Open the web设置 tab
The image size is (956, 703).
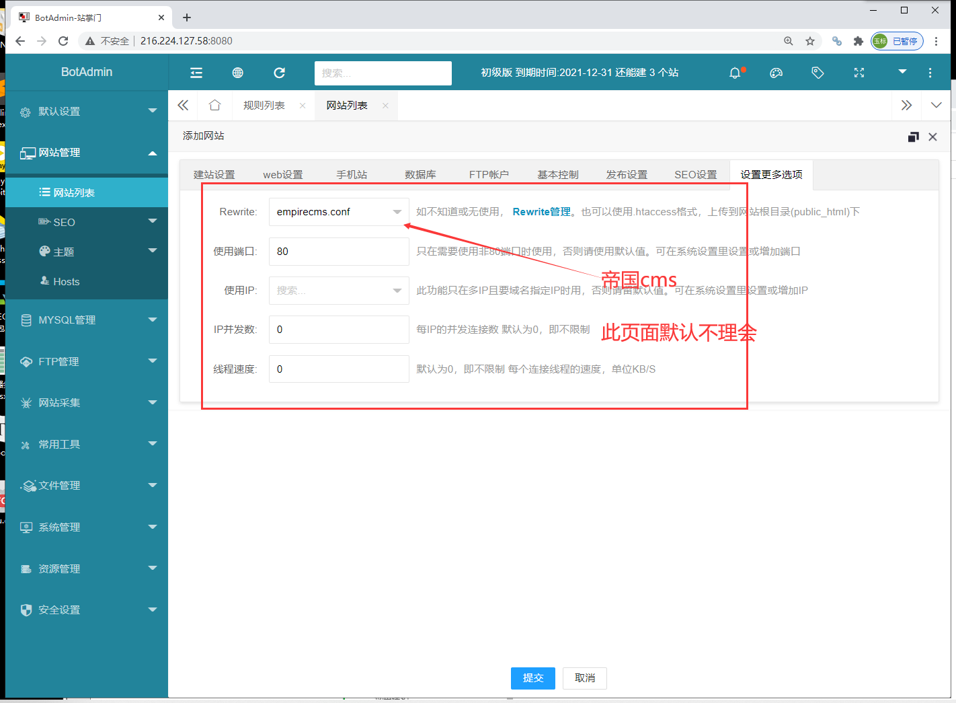pos(283,175)
